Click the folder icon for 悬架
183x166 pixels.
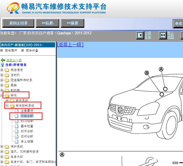coord(7,85)
